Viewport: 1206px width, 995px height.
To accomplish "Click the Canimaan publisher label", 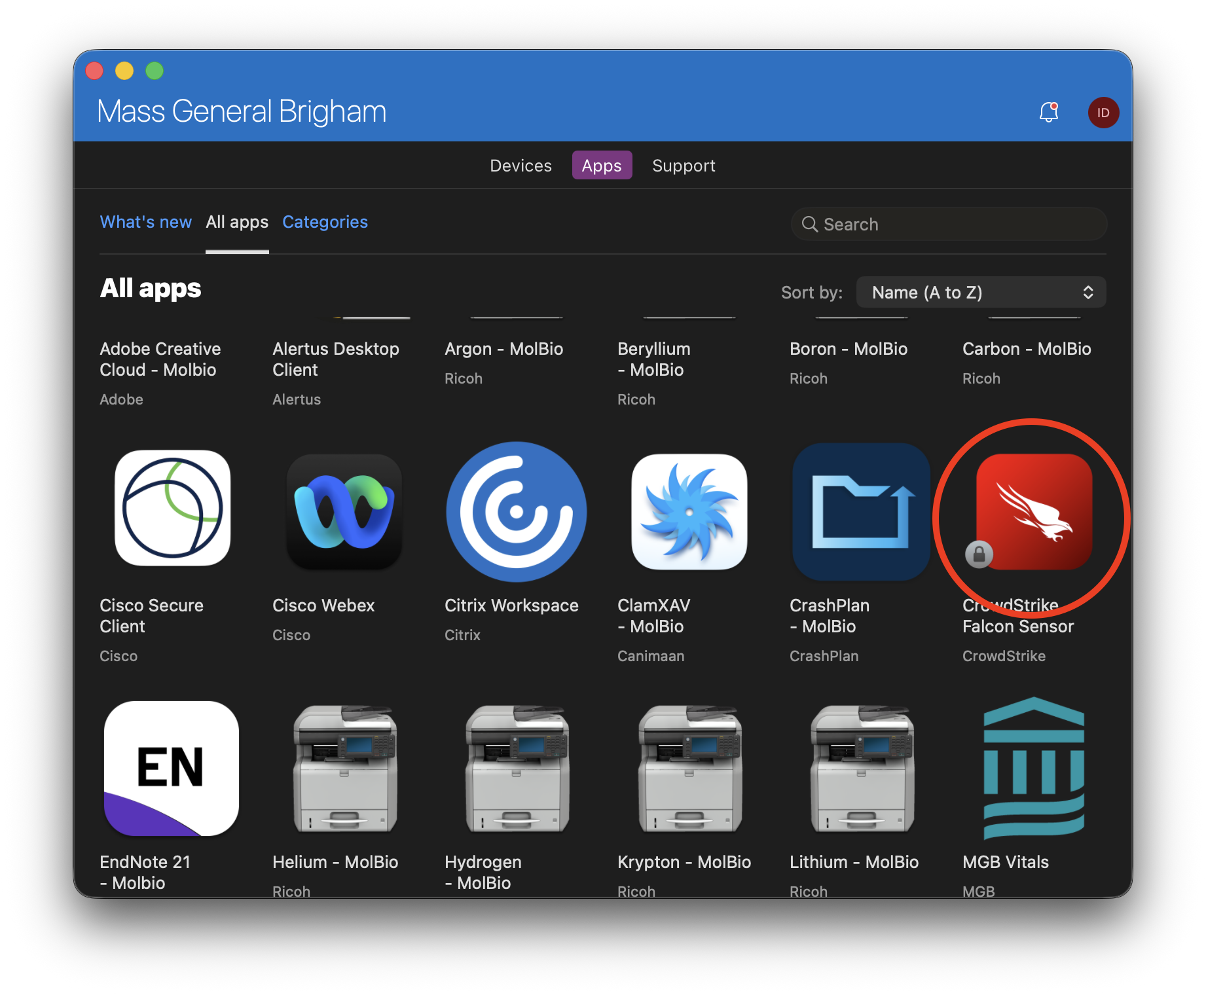I will pyautogui.click(x=651, y=656).
